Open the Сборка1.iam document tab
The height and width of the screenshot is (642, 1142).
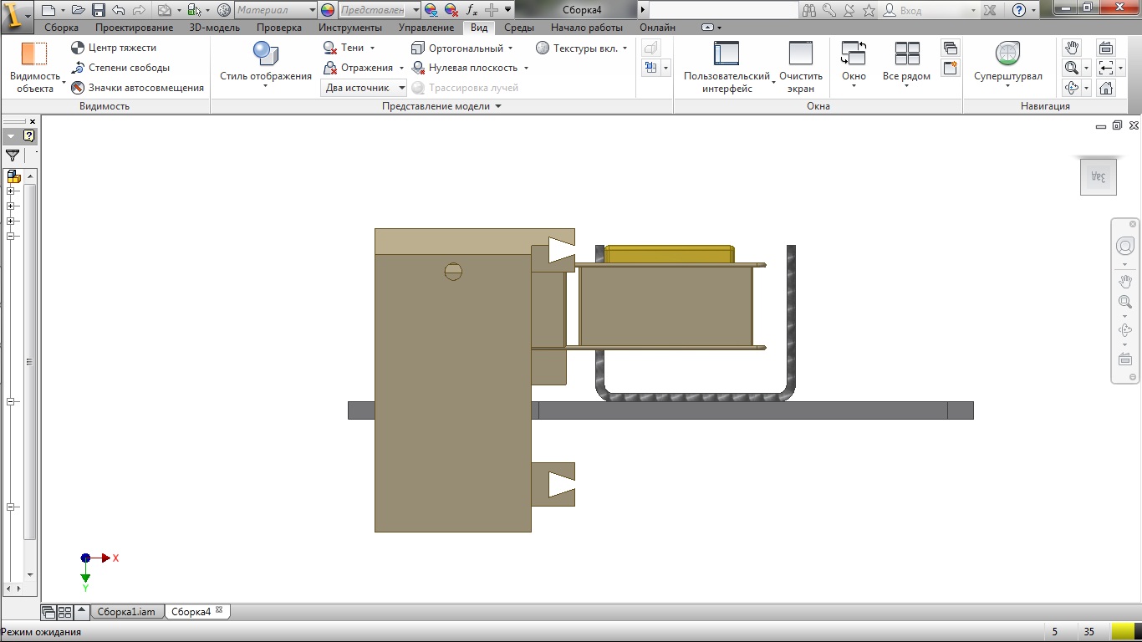125,612
